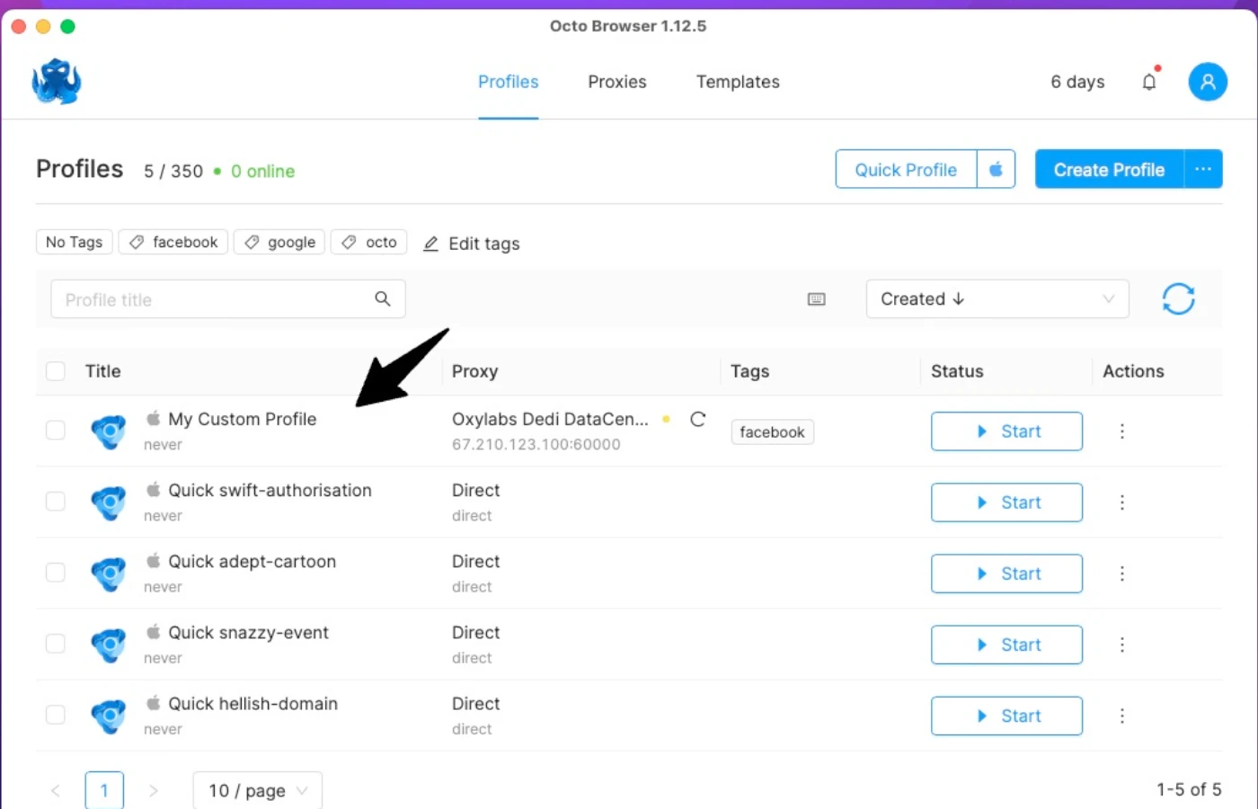Select the Quick adept-cartoon profile checkbox
Screen dimensions: 1258x809
tap(55, 573)
